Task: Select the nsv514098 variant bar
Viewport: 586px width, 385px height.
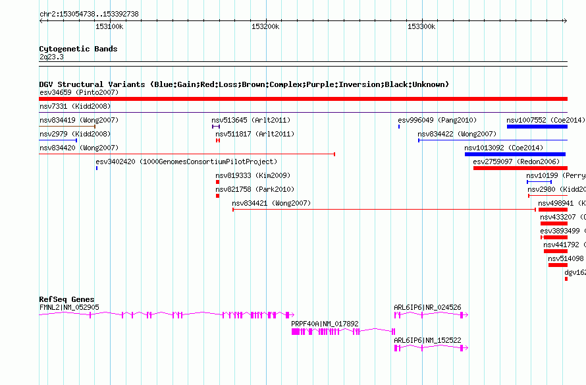Action: 558,265
